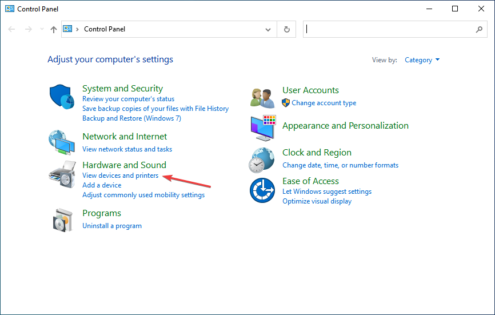Viewport: 495px width, 315px height.
Task: Maximize the Control Panel window
Action: click(x=455, y=9)
